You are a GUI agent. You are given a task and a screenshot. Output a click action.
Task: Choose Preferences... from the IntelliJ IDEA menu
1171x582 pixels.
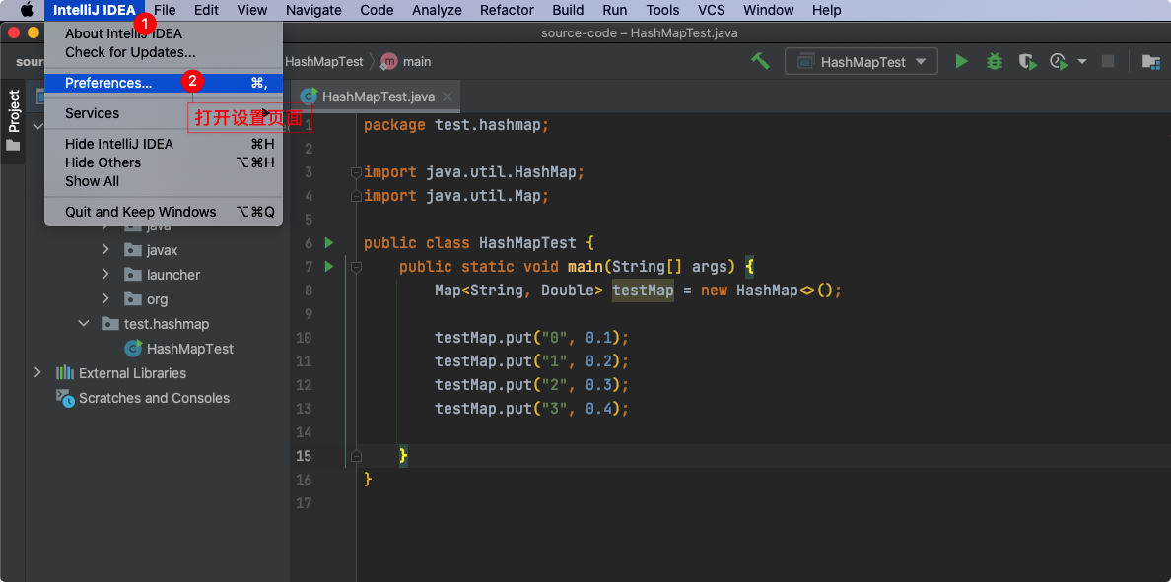[164, 83]
